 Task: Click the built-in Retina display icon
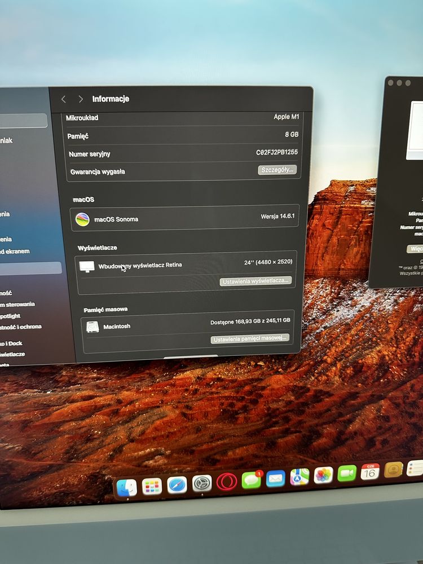(87, 267)
